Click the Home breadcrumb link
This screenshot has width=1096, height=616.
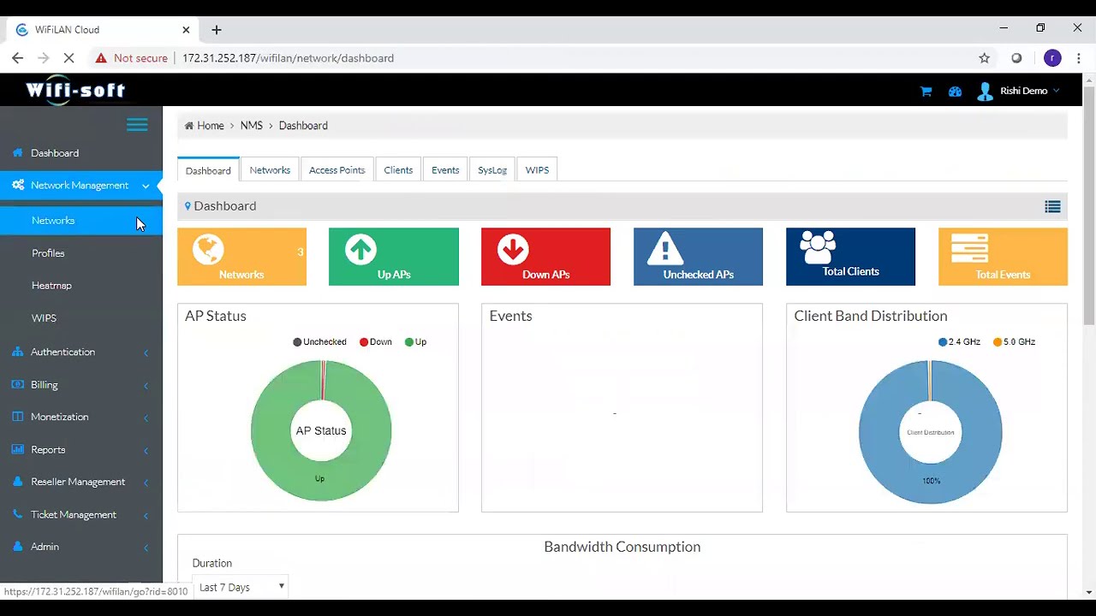211,126
